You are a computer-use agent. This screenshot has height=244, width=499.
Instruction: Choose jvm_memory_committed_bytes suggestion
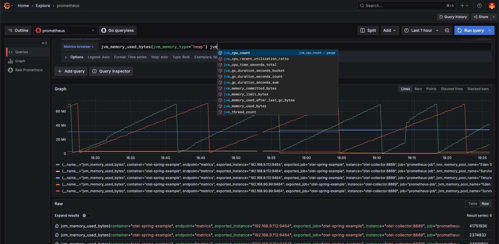278,88
